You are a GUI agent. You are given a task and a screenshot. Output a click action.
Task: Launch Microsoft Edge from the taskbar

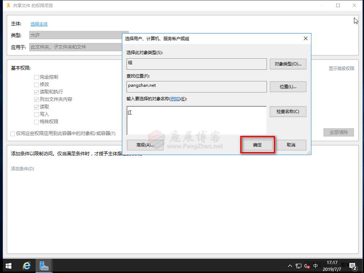pyautogui.click(x=26, y=266)
